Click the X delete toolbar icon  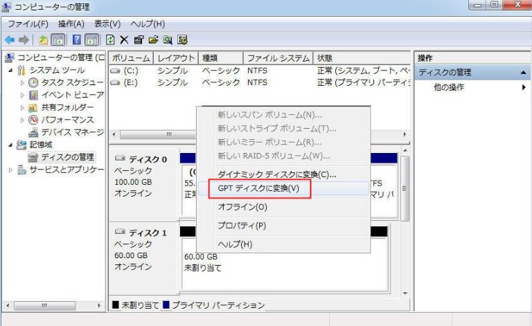click(124, 40)
